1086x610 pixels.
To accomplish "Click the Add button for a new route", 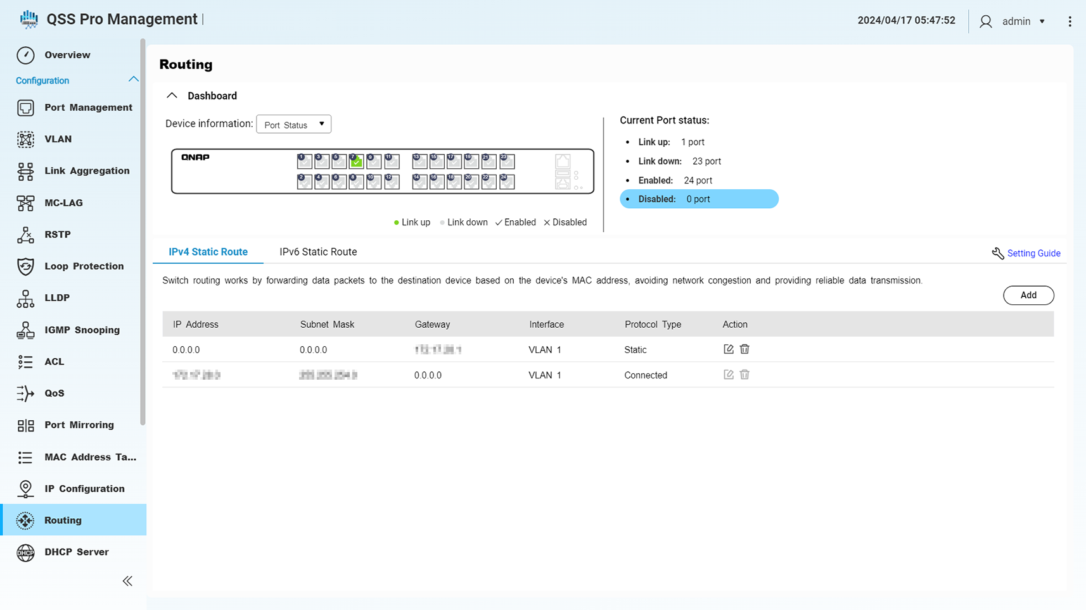I will (x=1028, y=295).
